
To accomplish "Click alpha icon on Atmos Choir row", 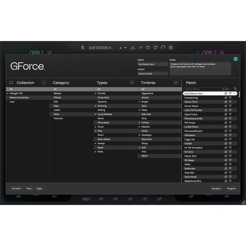I will pos(226,102).
